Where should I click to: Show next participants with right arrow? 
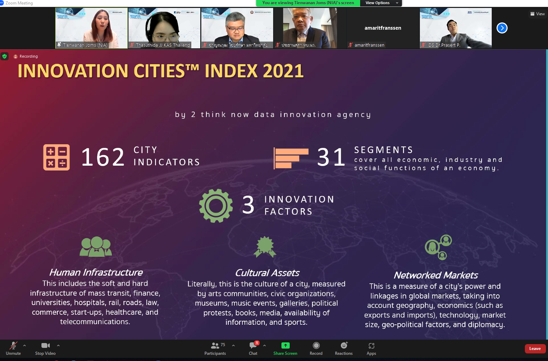coord(502,28)
